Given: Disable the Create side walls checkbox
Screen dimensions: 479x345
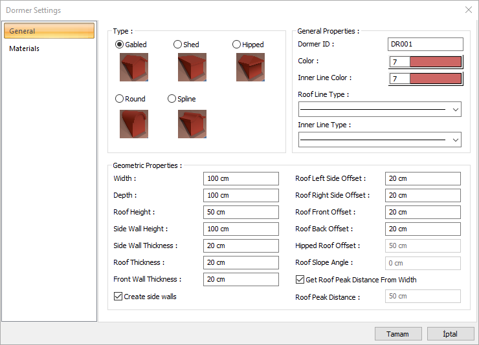Looking at the screenshot, I should pyautogui.click(x=118, y=297).
